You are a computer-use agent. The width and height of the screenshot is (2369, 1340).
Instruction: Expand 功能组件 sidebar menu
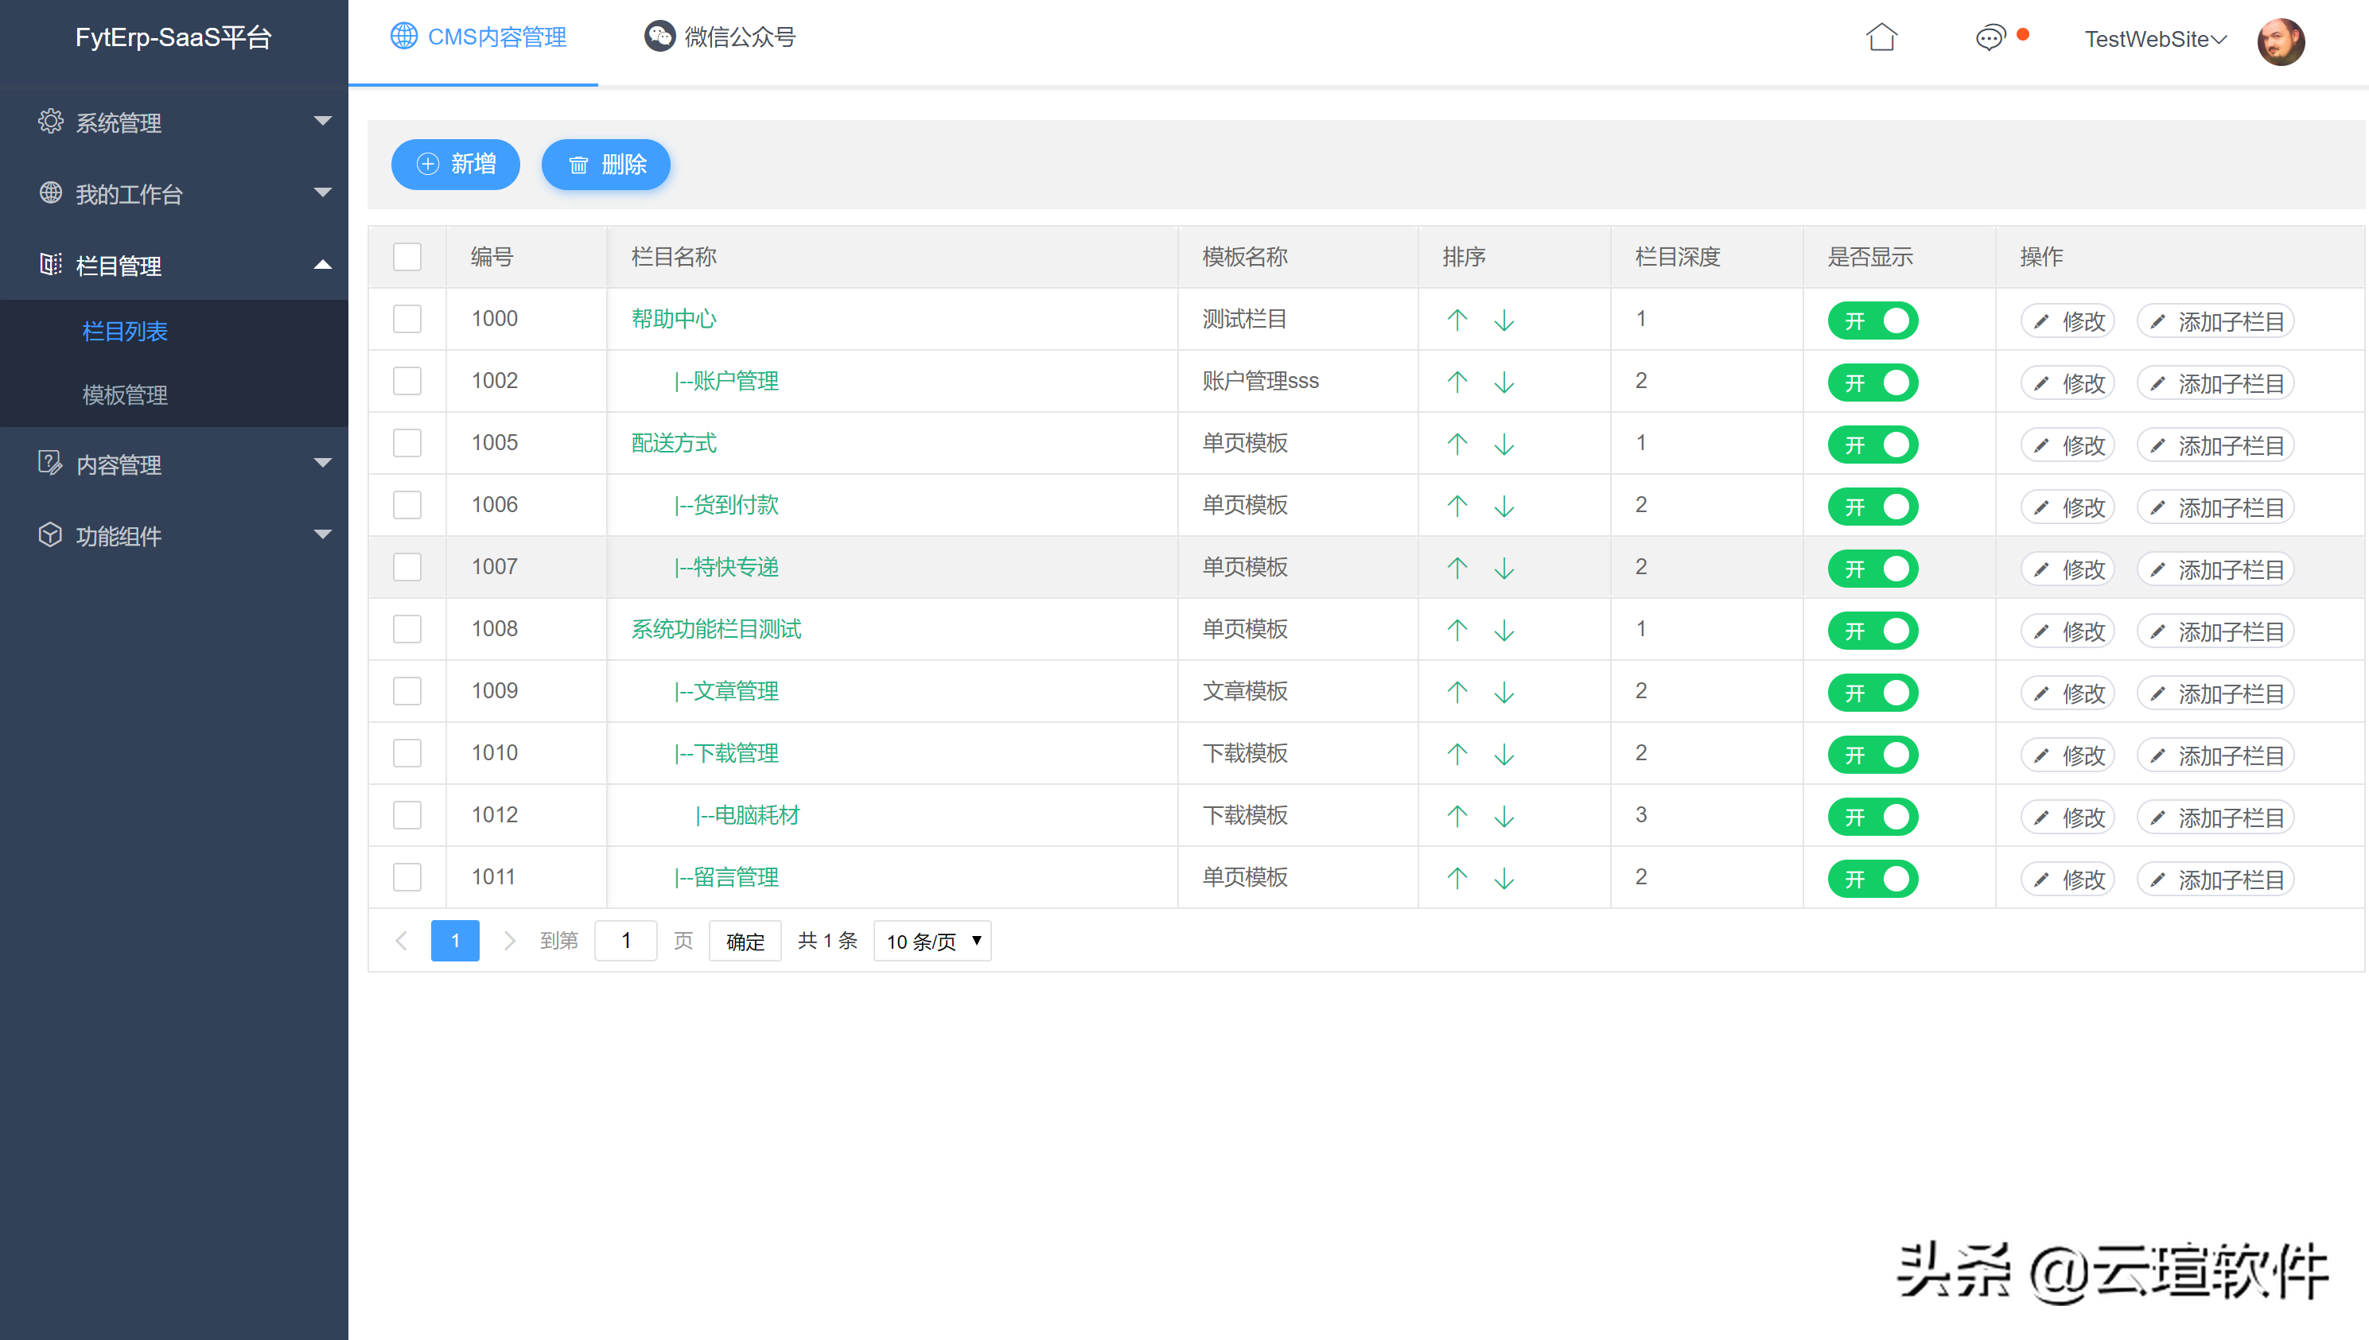coord(174,536)
